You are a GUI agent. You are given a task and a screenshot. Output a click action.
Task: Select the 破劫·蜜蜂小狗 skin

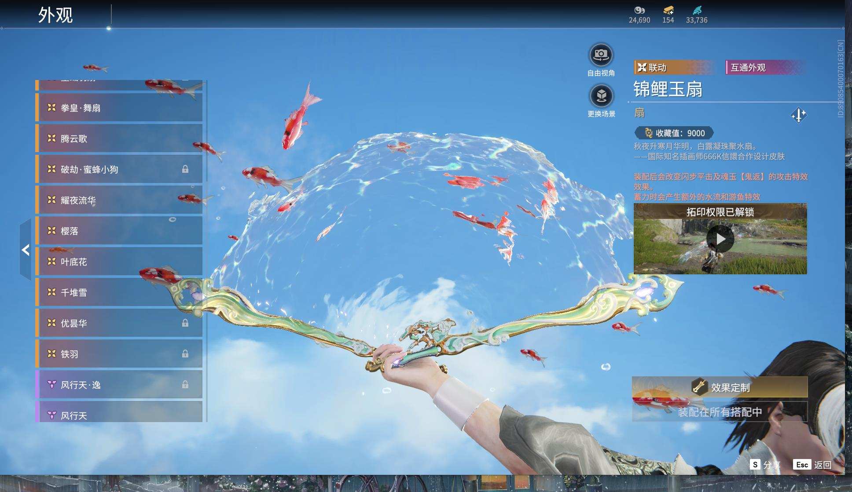(x=119, y=169)
